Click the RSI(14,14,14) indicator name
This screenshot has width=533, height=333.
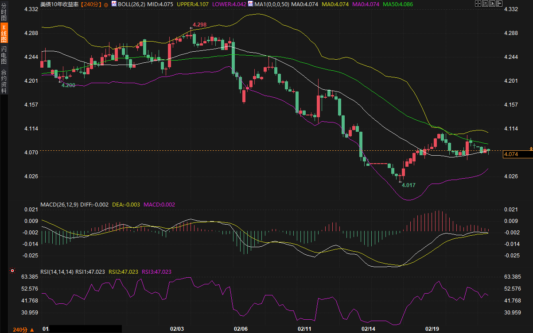[57, 272]
